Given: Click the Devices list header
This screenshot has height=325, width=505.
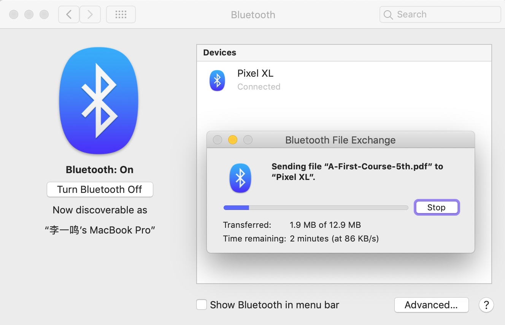Looking at the screenshot, I should coord(344,53).
